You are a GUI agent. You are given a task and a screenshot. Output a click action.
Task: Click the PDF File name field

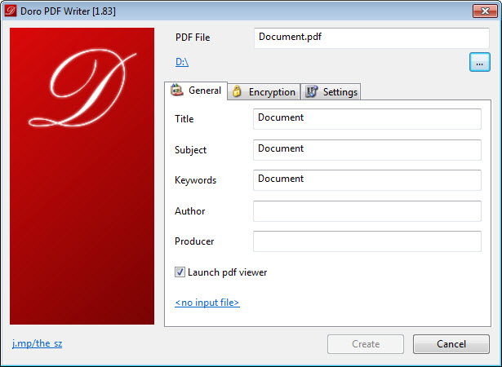[x=371, y=38]
